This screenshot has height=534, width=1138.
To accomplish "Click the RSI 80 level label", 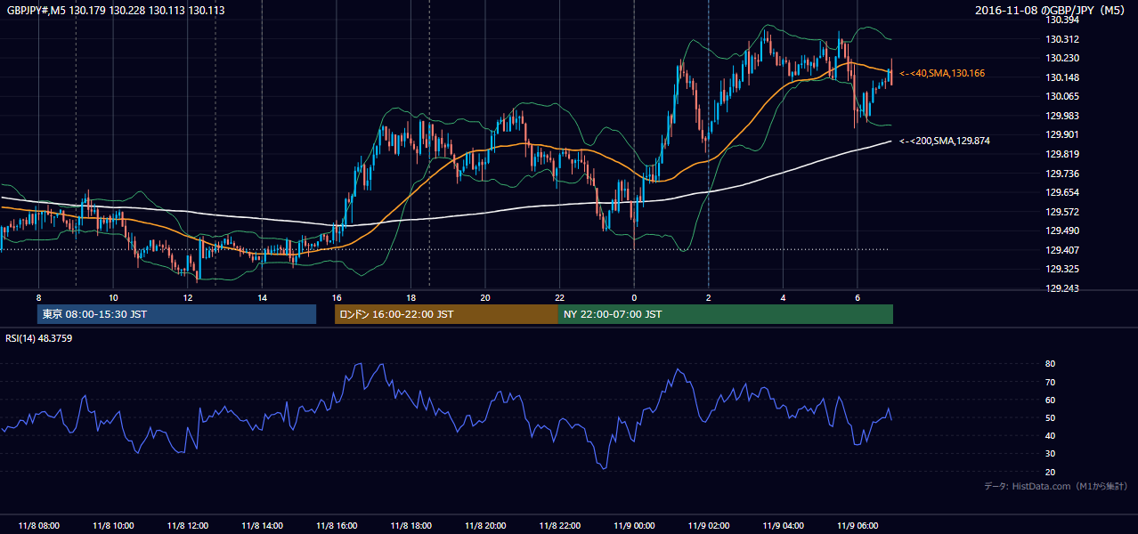I will coord(1050,364).
